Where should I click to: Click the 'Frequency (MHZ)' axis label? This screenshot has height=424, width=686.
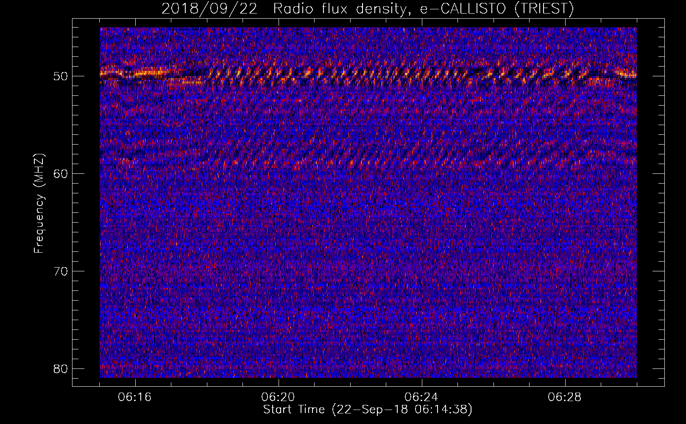click(39, 204)
